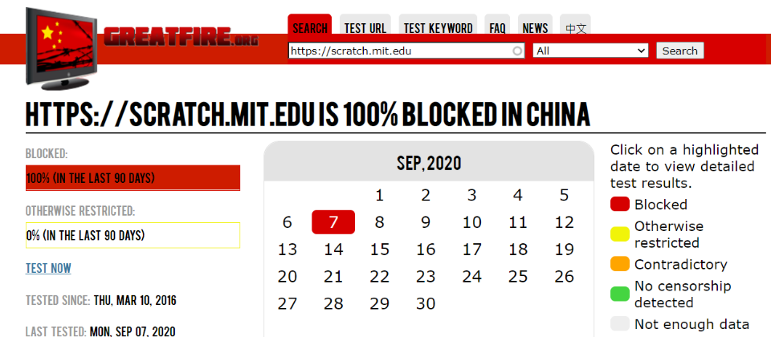Open the All category dropdown
This screenshot has height=337, width=771.
(x=590, y=51)
